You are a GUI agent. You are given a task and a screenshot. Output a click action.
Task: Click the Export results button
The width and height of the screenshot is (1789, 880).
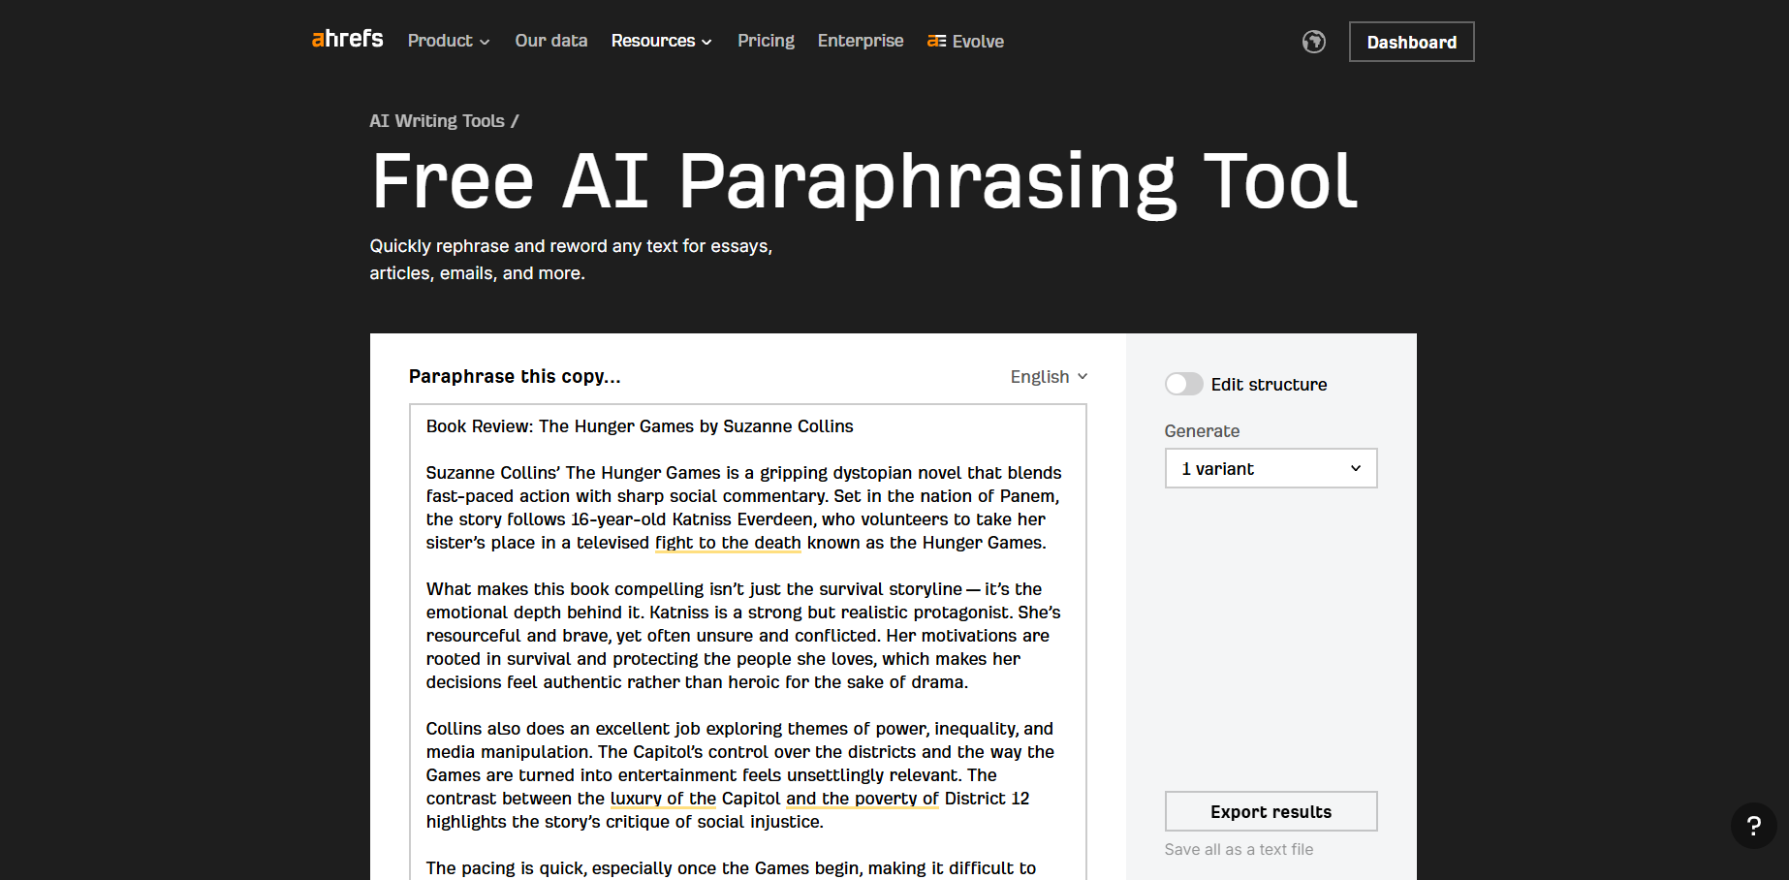(x=1271, y=811)
